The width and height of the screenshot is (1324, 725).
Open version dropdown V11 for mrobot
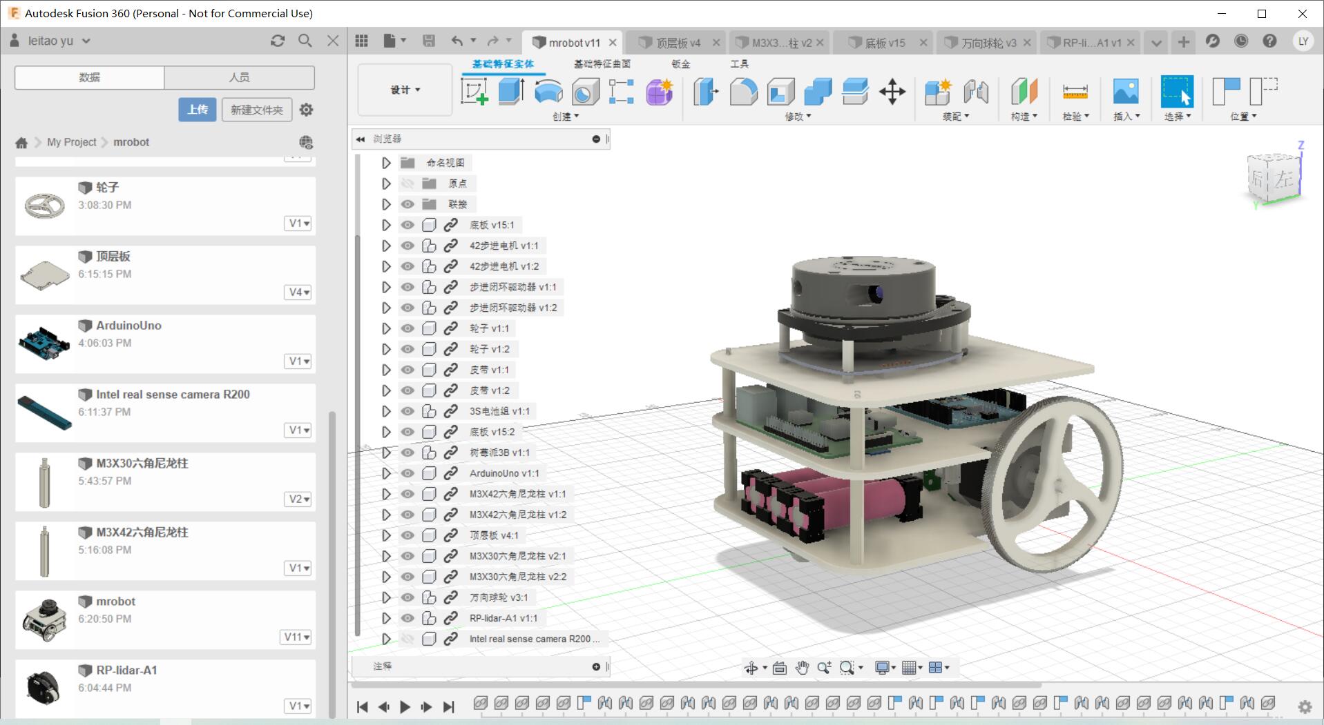(297, 637)
